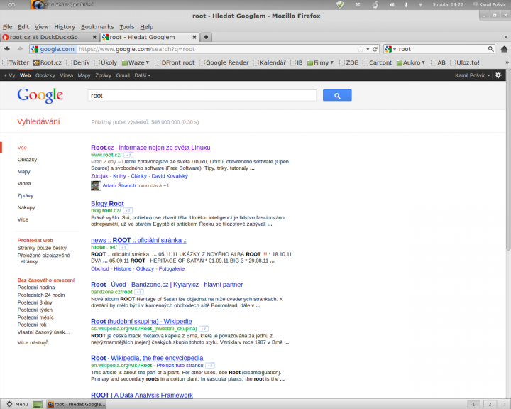Bookmark this page with the star icon

click(361, 49)
